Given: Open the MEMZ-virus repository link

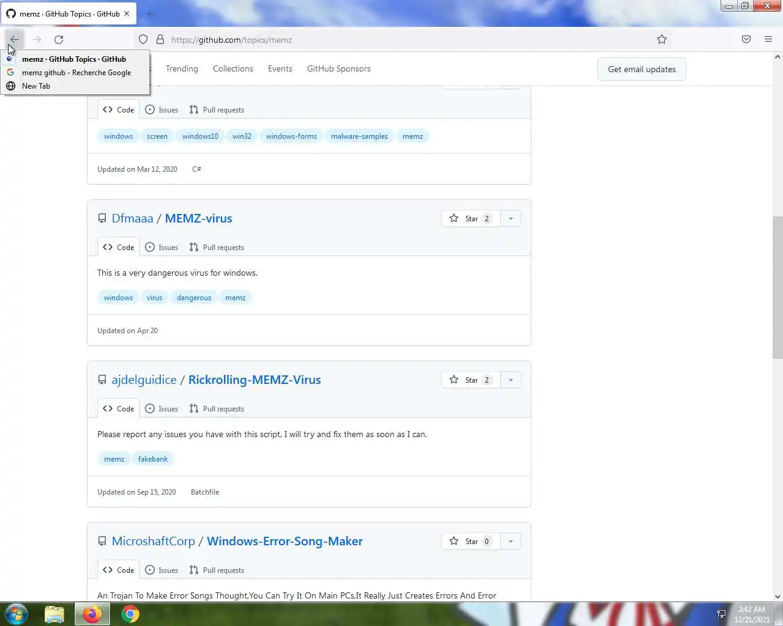Looking at the screenshot, I should [199, 218].
